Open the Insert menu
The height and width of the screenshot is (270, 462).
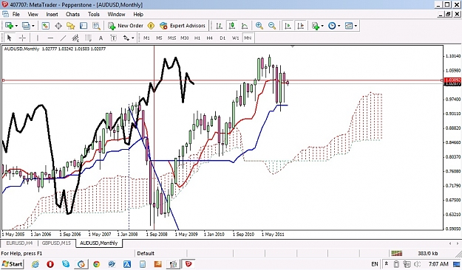tap(52, 14)
